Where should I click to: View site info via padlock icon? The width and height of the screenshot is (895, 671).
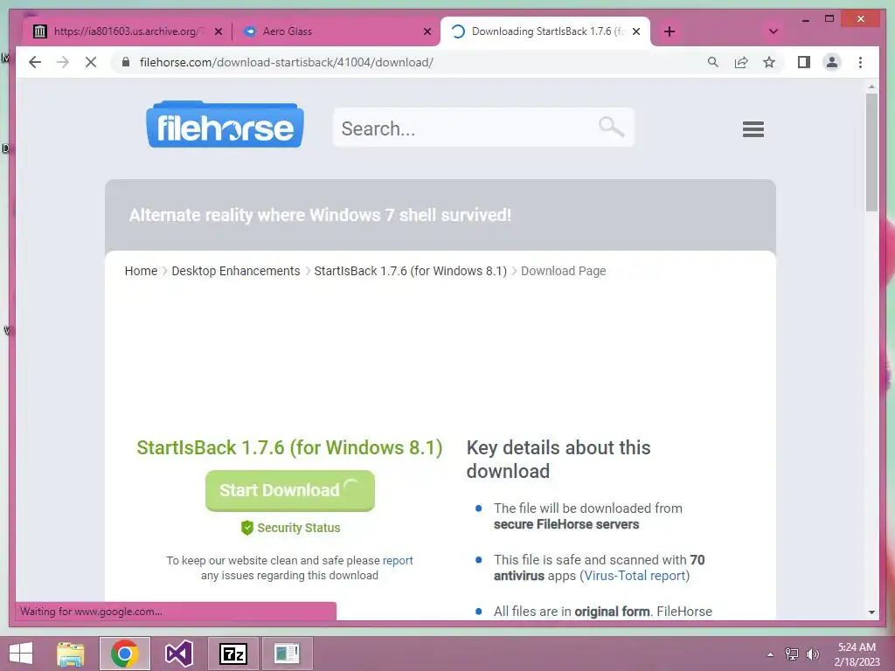(126, 62)
